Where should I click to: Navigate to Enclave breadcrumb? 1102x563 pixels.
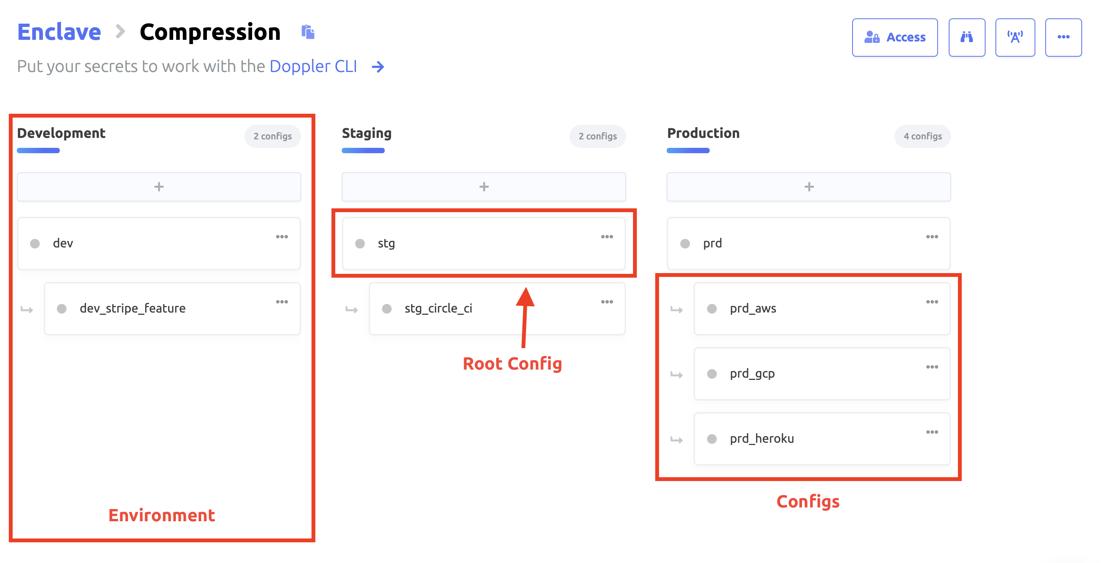click(59, 32)
